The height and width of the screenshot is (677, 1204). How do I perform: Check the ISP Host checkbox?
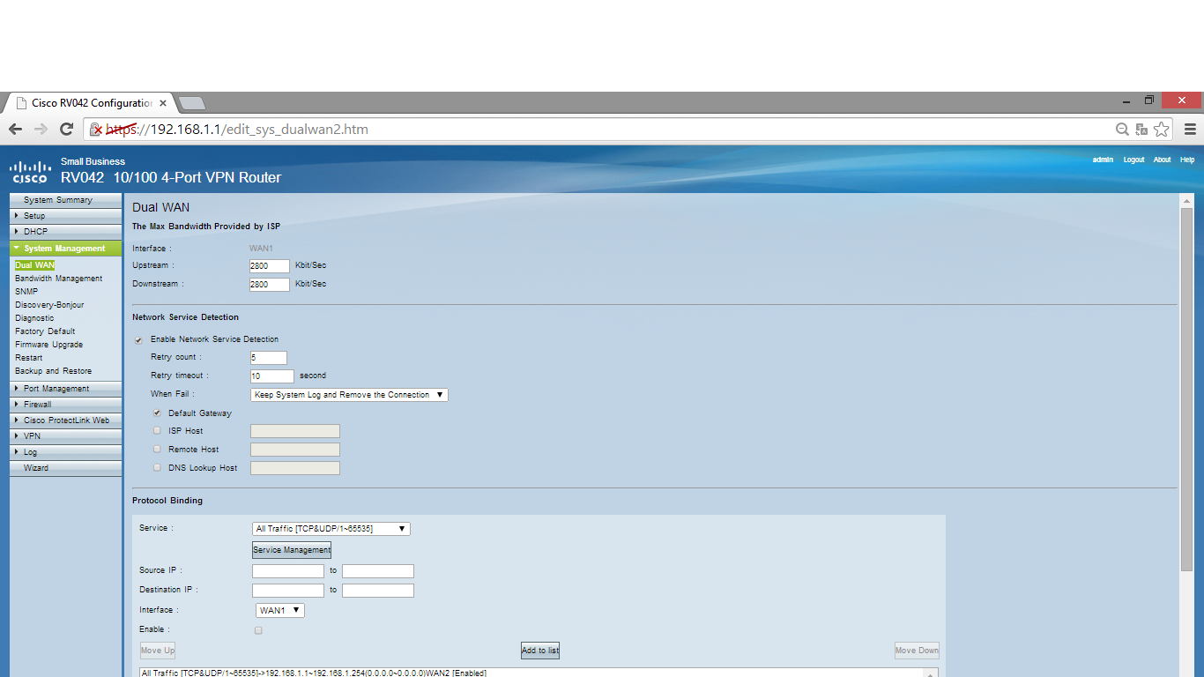click(x=157, y=431)
